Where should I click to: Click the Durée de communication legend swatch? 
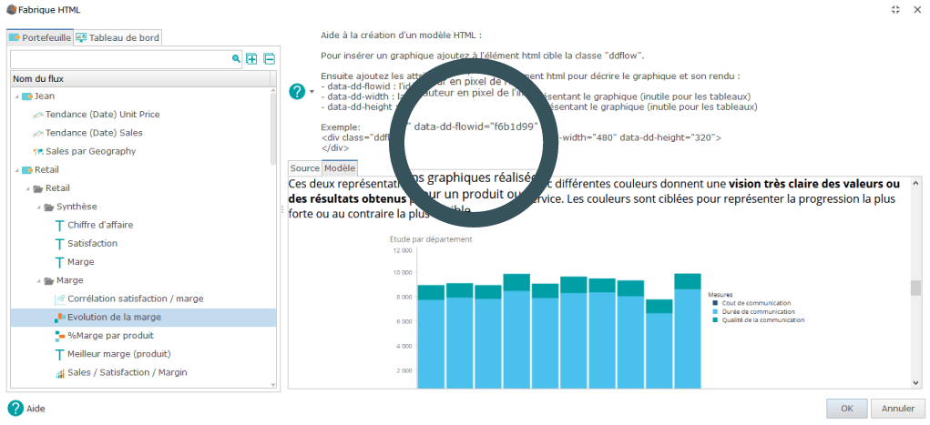(x=717, y=311)
